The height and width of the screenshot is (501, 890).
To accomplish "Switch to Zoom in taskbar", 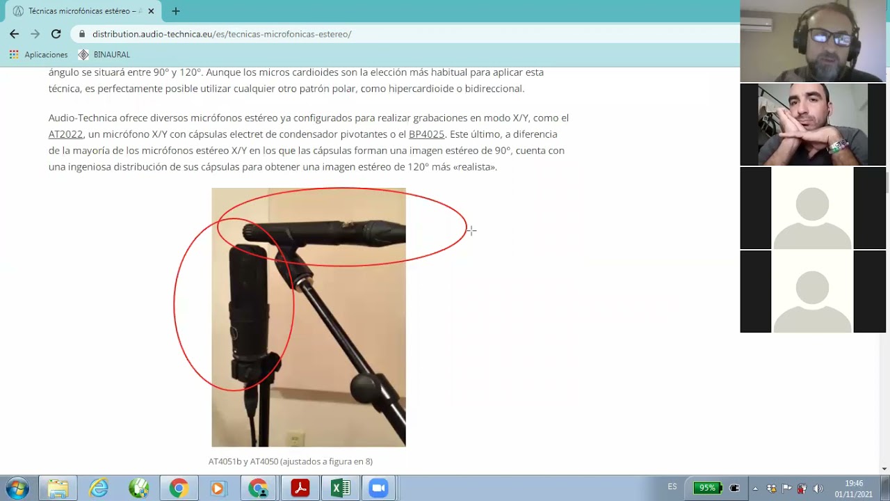I will (x=378, y=488).
